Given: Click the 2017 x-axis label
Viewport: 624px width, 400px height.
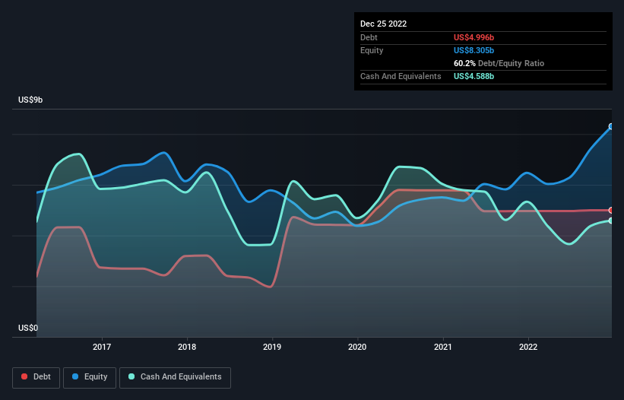Looking at the screenshot, I should pos(102,347).
